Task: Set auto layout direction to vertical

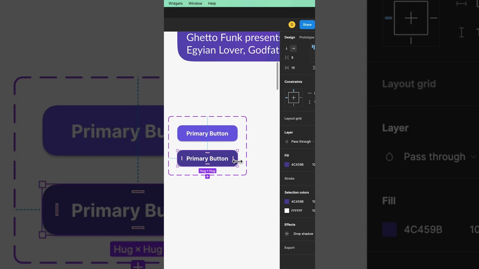Action: 287,48
